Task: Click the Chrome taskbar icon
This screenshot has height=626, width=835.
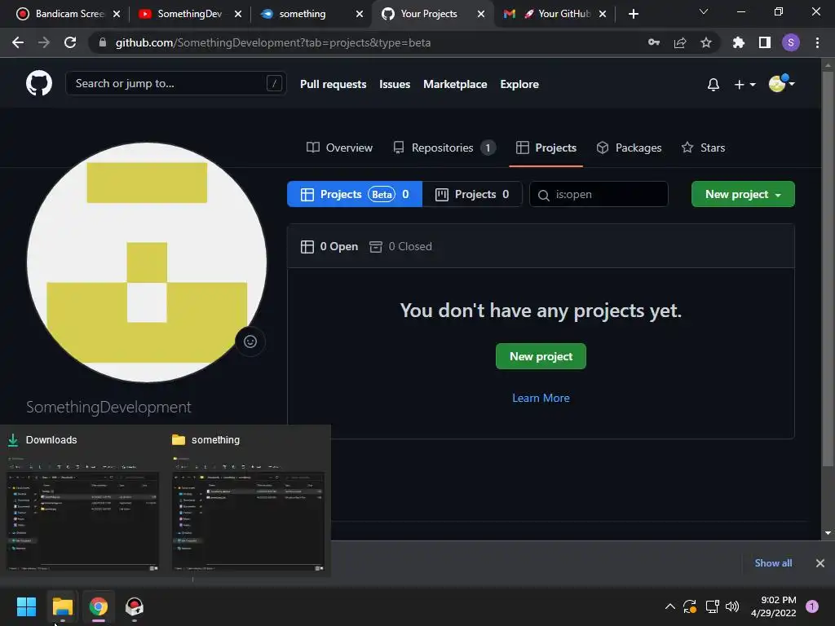Action: (x=99, y=606)
